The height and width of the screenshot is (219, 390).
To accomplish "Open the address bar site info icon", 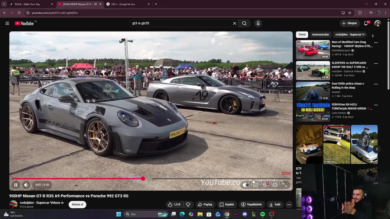I will pos(28,13).
